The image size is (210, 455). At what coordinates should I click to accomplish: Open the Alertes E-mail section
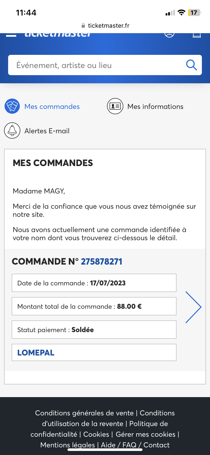[47, 131]
